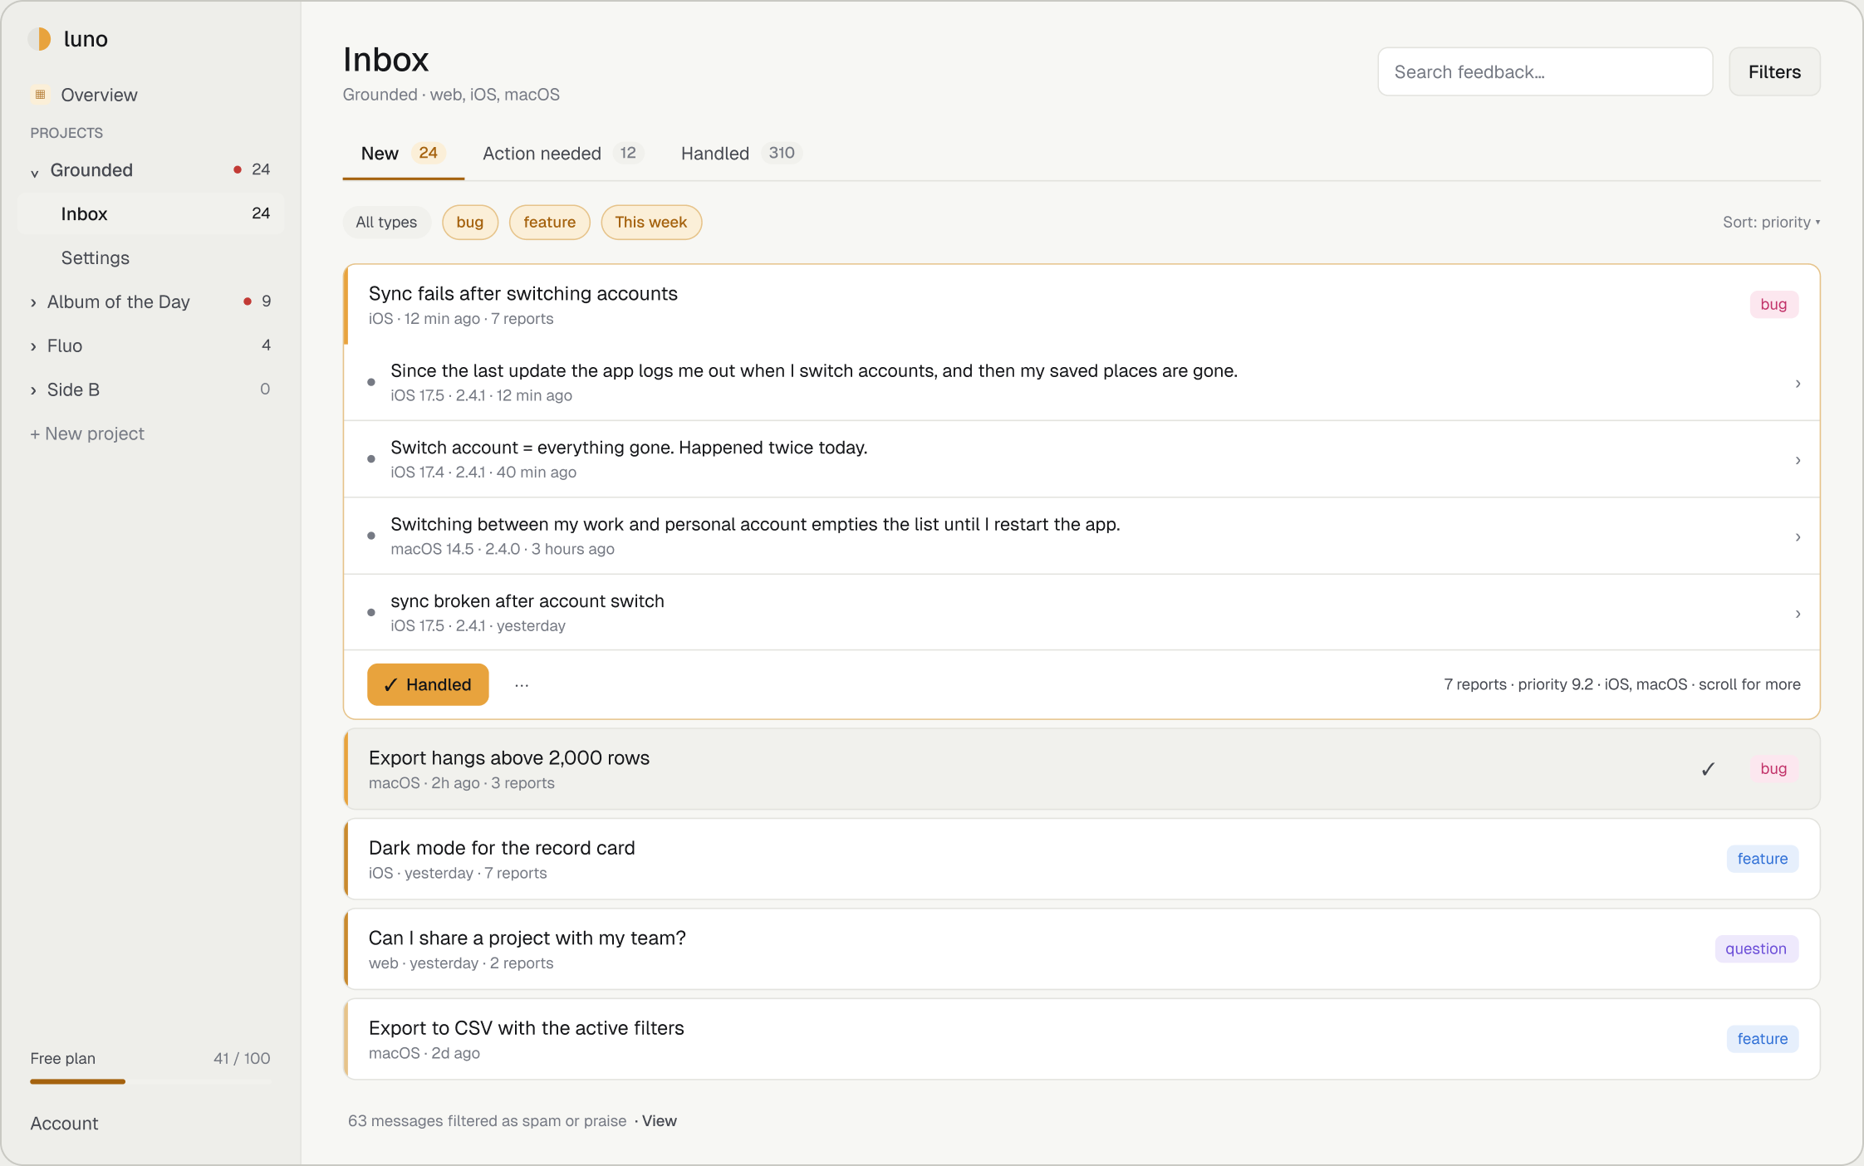Viewport: 1864px width, 1166px height.
Task: Open Account in sidebar
Action: (x=64, y=1124)
